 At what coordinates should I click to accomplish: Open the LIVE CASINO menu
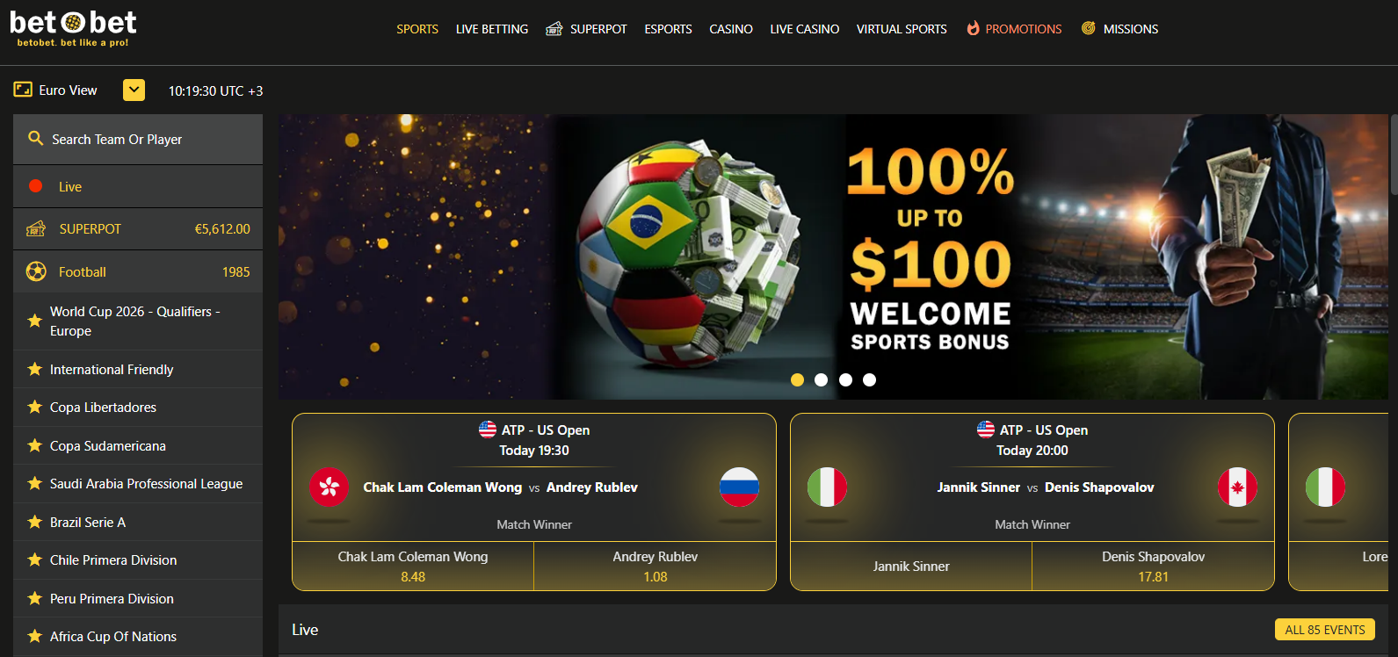[x=804, y=29]
